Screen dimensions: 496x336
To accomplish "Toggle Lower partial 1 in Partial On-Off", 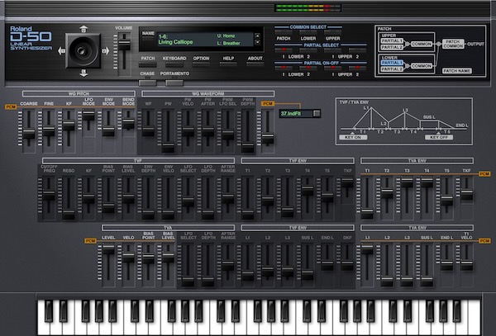I will (284, 68).
